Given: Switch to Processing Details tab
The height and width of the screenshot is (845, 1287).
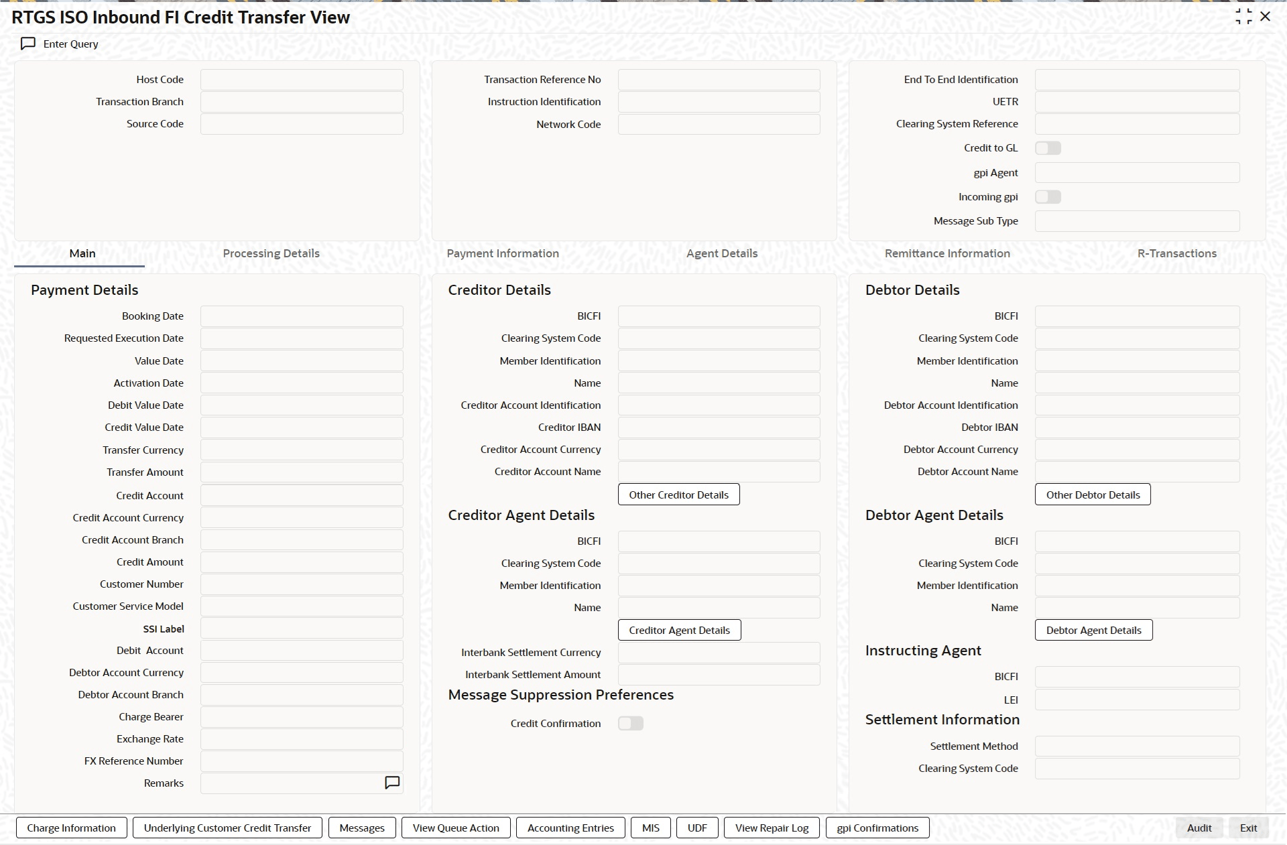Looking at the screenshot, I should 271,253.
